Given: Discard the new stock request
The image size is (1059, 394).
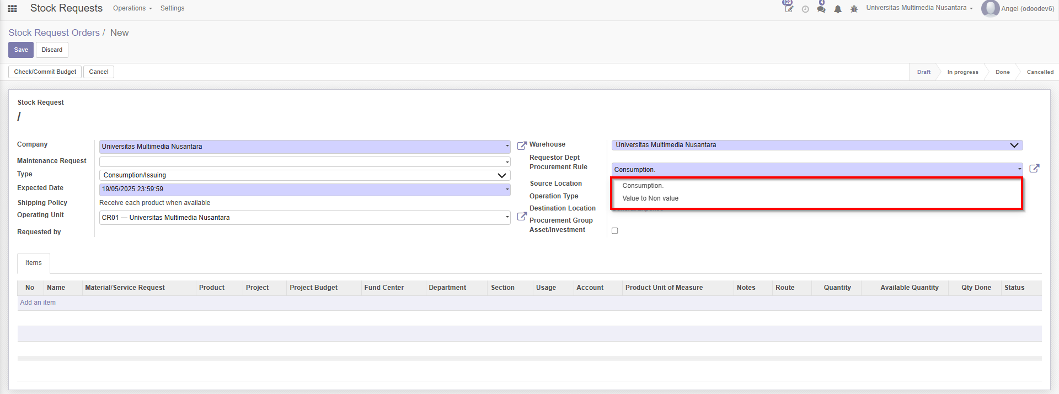Looking at the screenshot, I should (52, 50).
